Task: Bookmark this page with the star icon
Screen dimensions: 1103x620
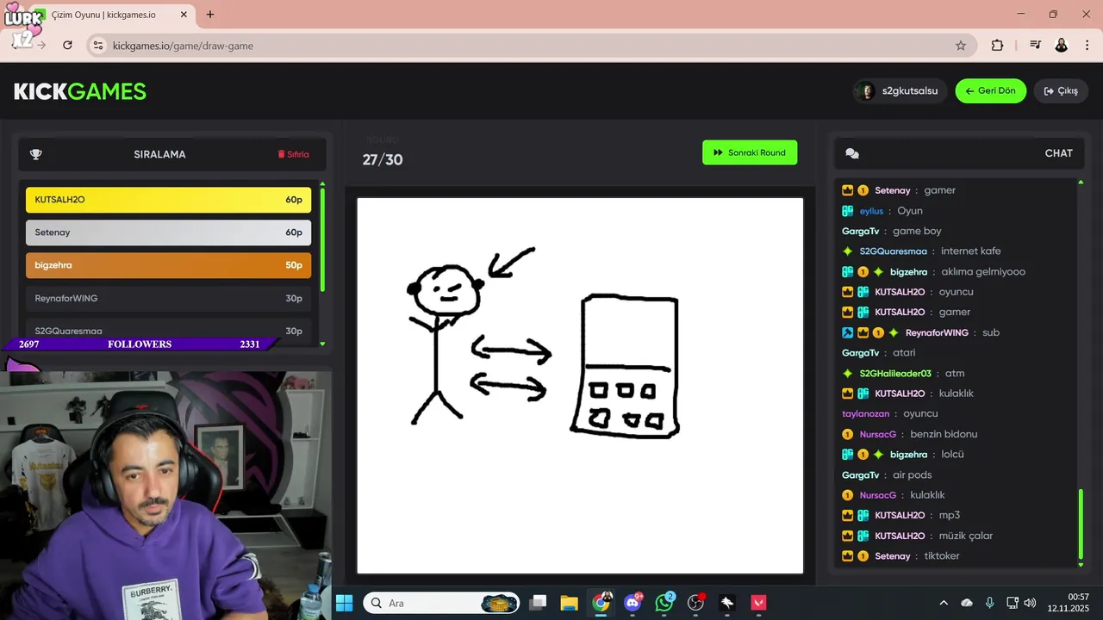Action: pos(961,46)
